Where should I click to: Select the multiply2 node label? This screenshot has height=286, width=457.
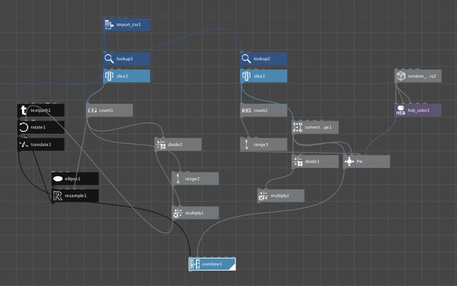tap(280, 195)
